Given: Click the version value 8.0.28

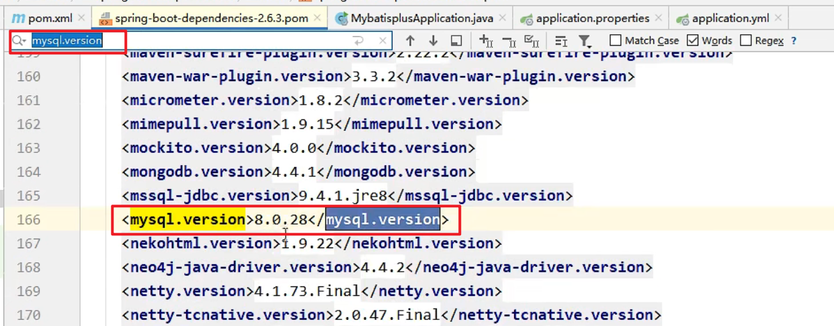Looking at the screenshot, I should 280,219.
